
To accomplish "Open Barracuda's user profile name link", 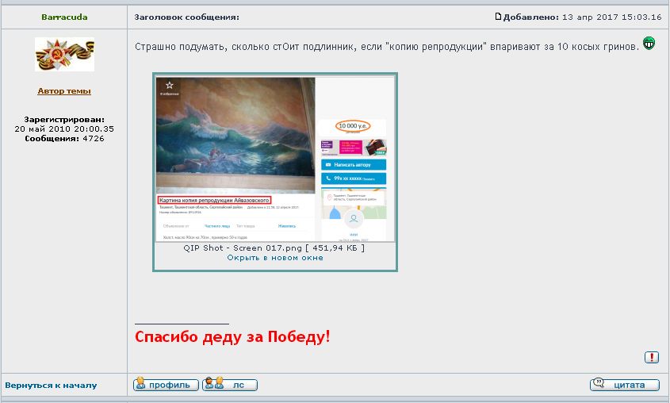I will pos(64,17).
